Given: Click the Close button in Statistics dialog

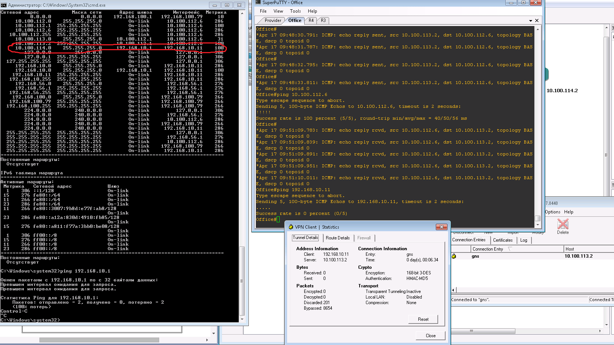Looking at the screenshot, I should tap(430, 336).
